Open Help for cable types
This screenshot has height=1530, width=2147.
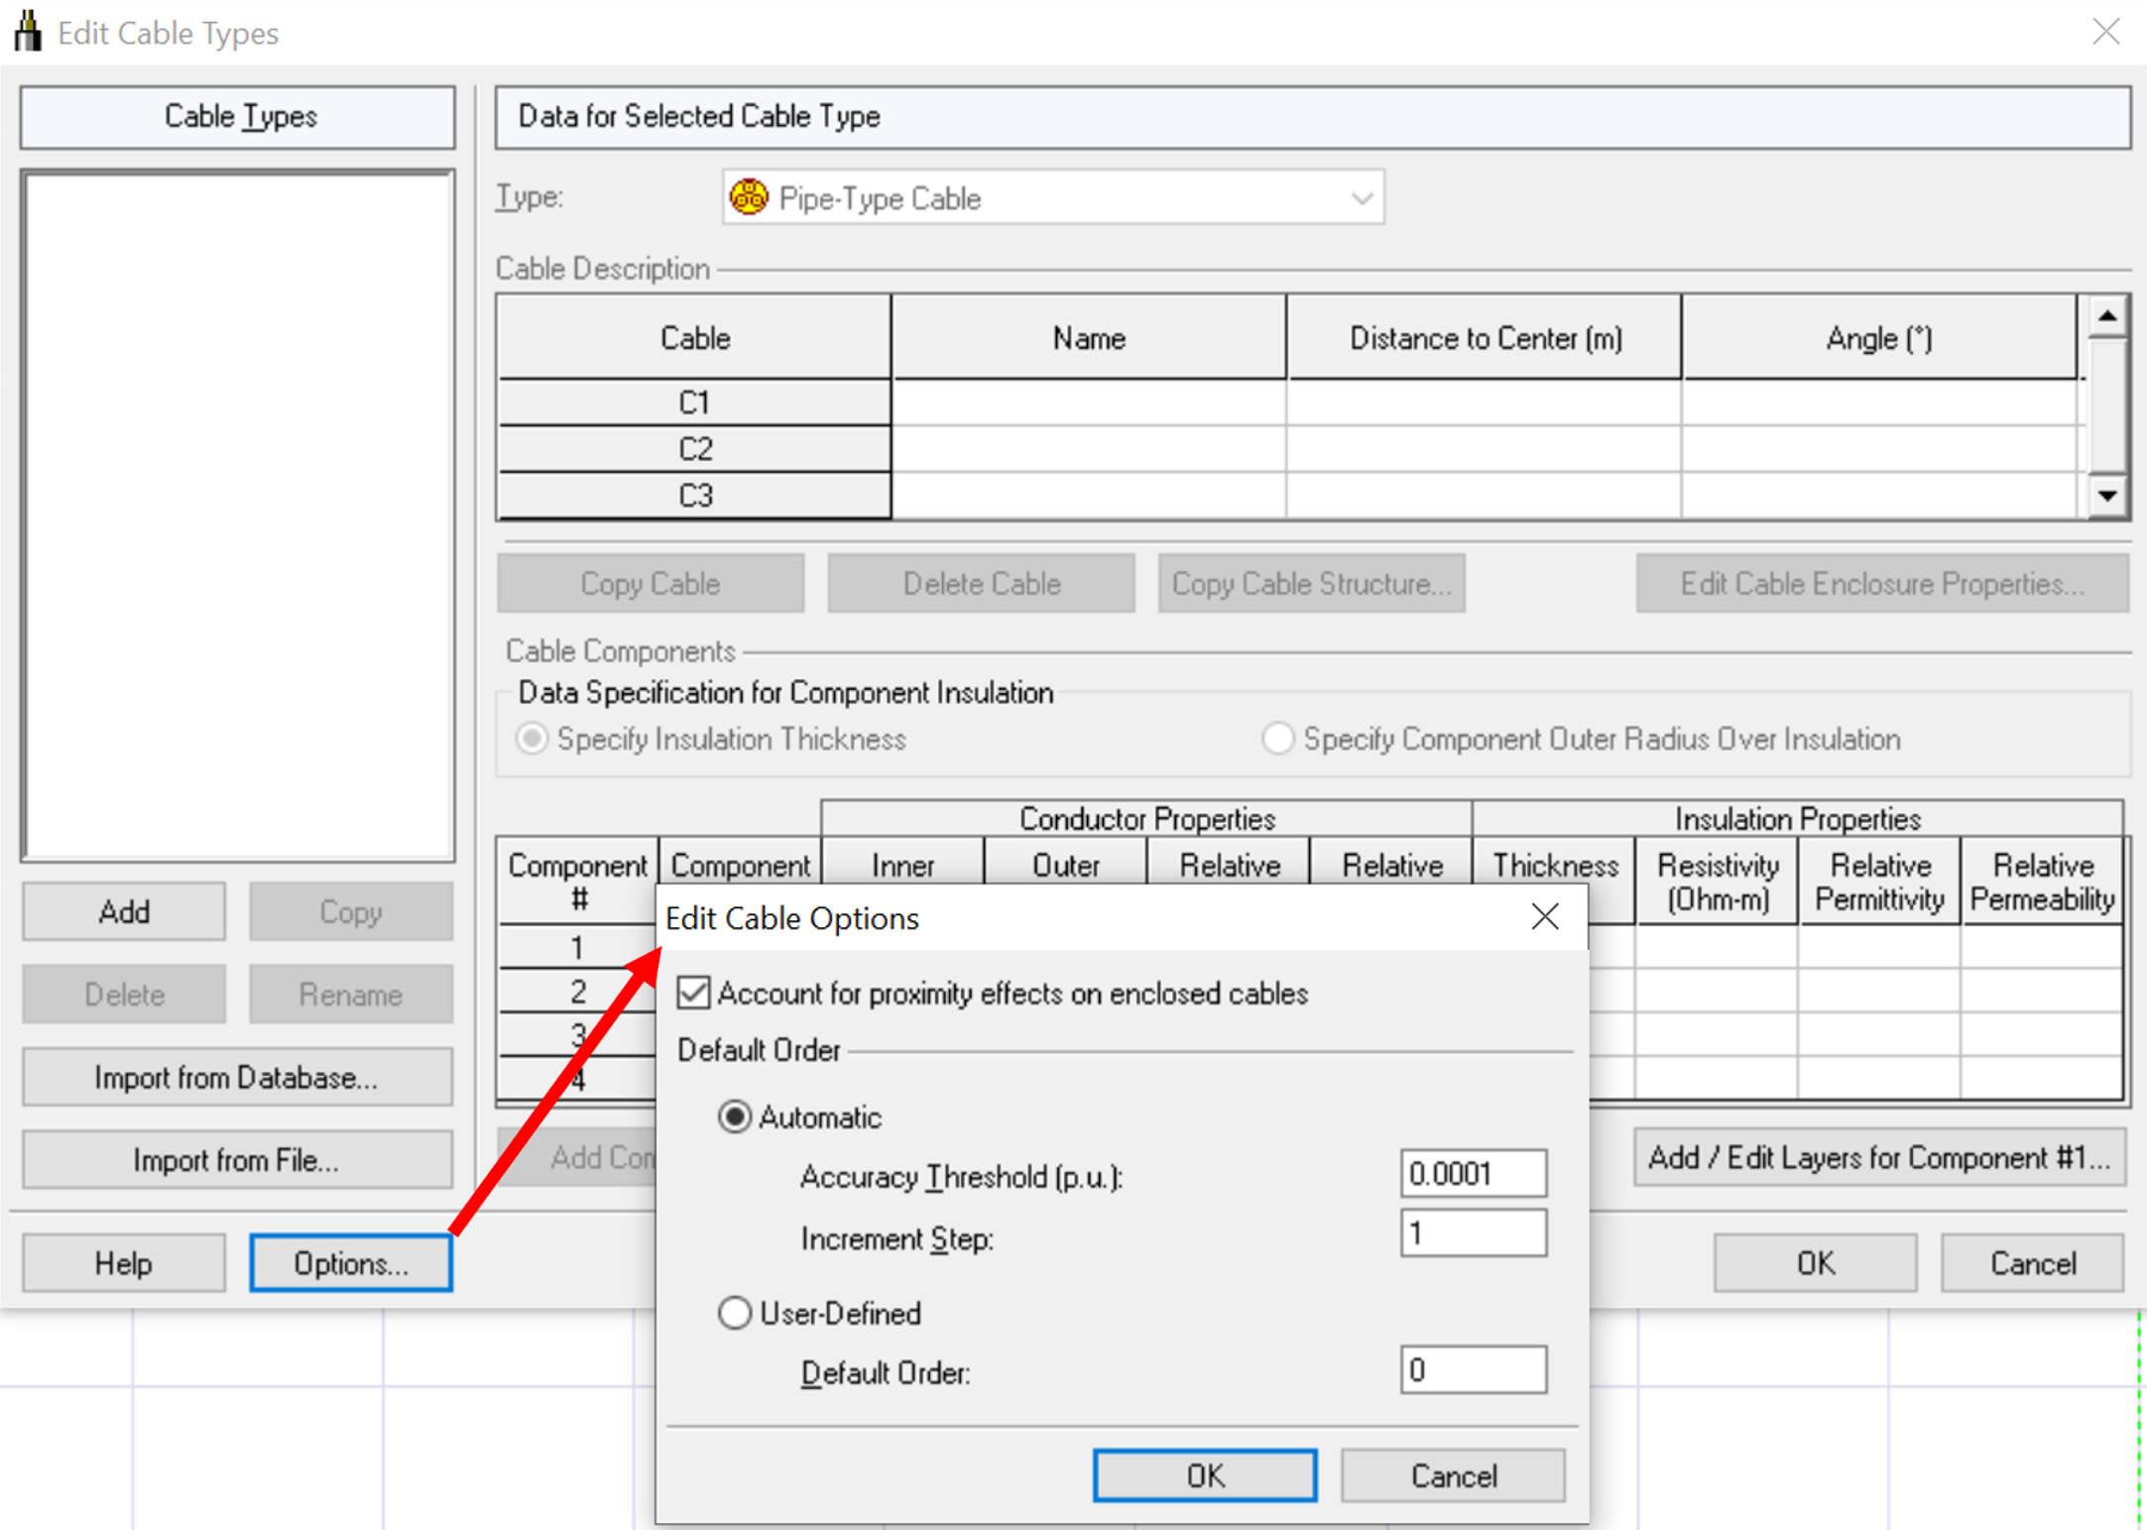click(124, 1263)
